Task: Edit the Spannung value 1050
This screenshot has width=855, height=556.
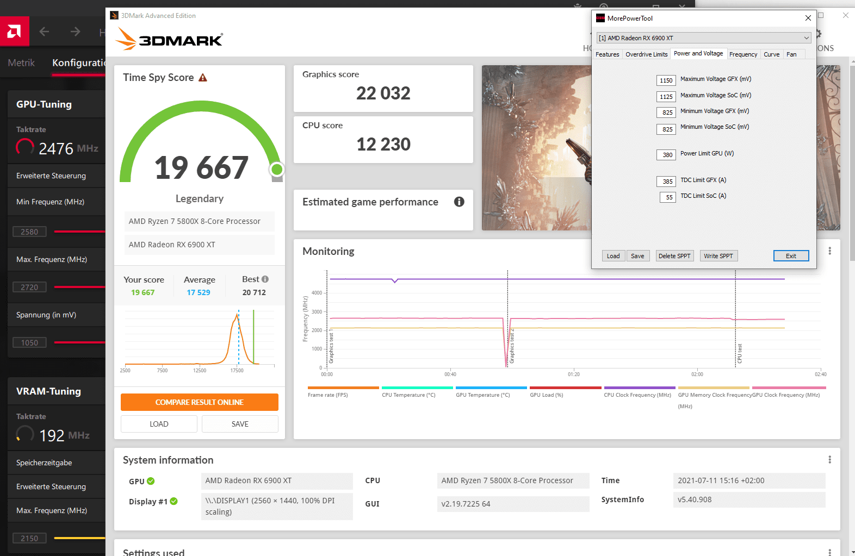Action: coord(29,342)
